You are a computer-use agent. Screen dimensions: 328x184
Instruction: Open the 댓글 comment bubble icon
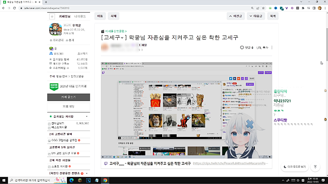242,47
